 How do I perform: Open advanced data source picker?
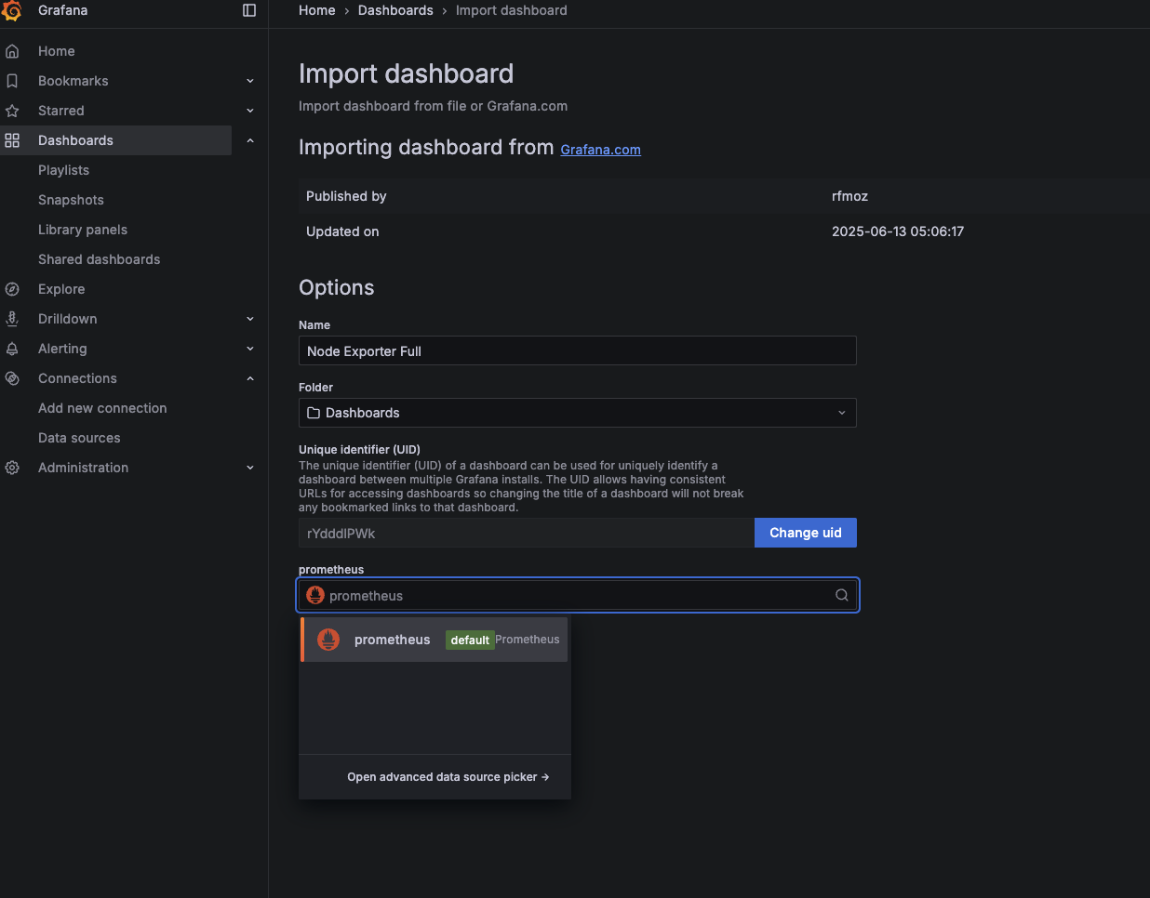point(448,777)
